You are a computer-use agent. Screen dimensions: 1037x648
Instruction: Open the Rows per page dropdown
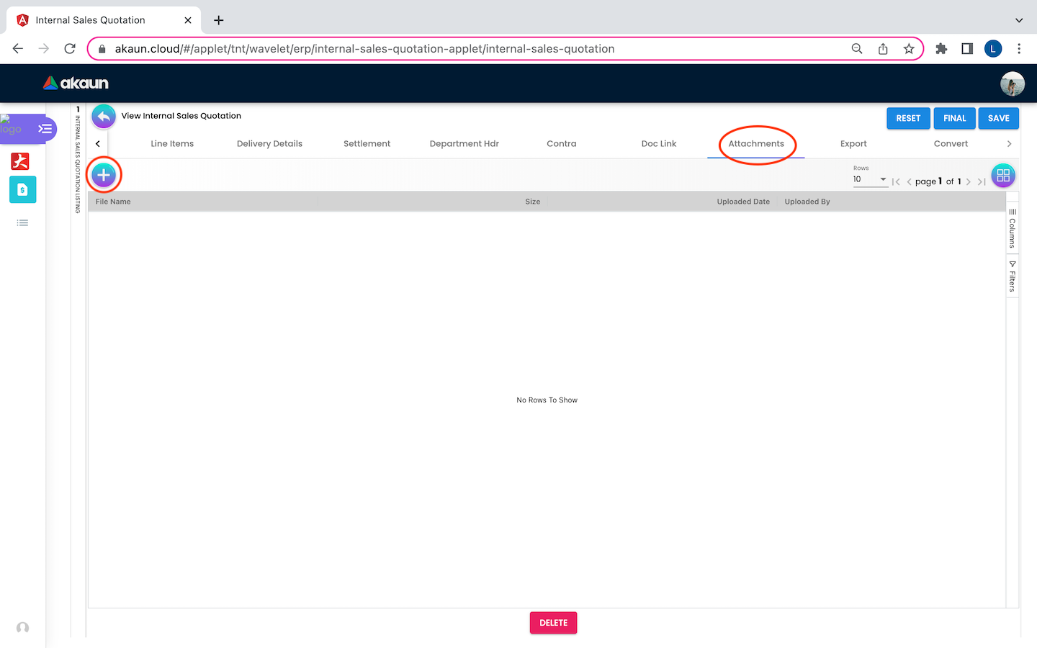pos(870,179)
